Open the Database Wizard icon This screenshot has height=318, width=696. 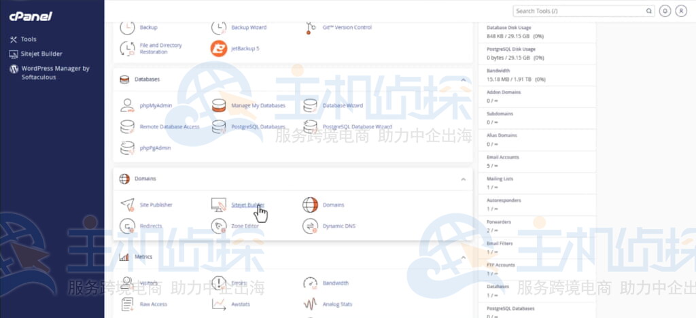pyautogui.click(x=310, y=105)
